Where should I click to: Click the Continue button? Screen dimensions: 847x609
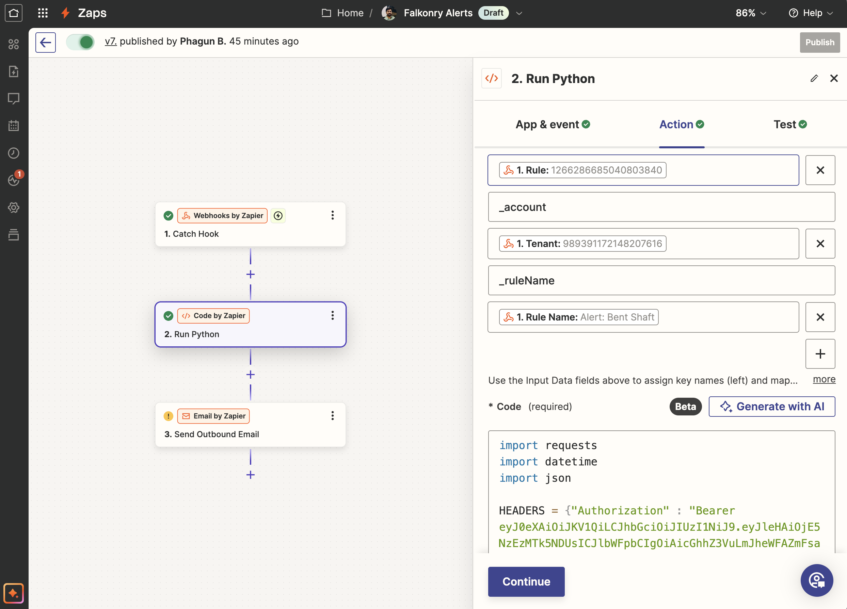click(526, 581)
